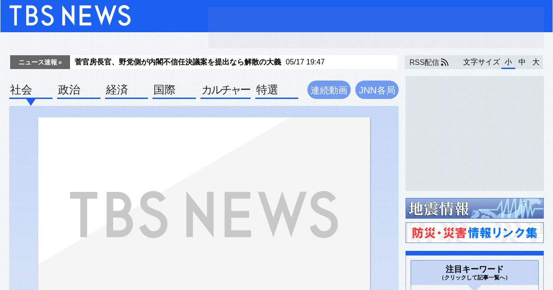Click the 連続動画 button

point(329,90)
